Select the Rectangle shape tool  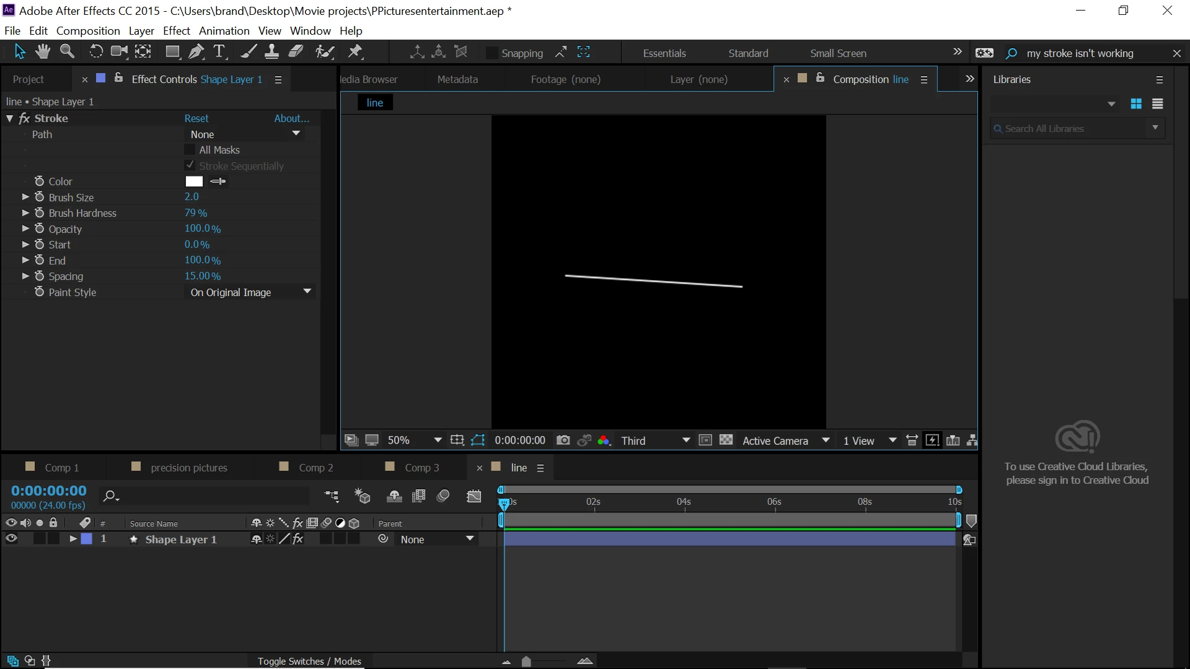(x=172, y=52)
